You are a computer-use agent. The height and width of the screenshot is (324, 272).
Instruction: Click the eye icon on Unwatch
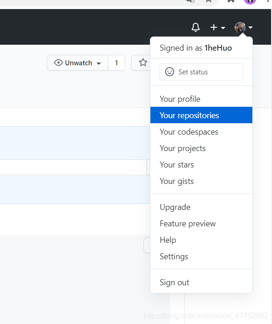coord(59,63)
